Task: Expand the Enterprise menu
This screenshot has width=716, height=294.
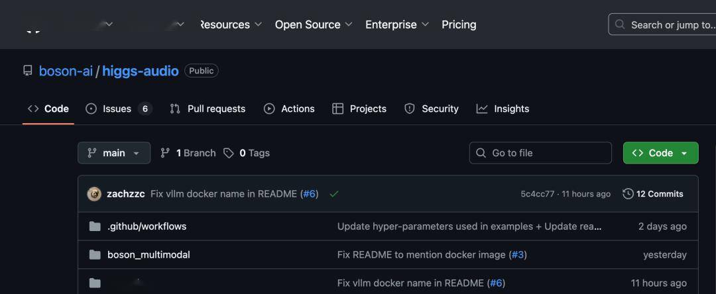Action: click(397, 24)
